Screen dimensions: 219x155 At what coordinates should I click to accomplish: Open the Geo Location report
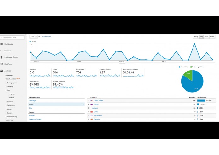(x=11, y=98)
